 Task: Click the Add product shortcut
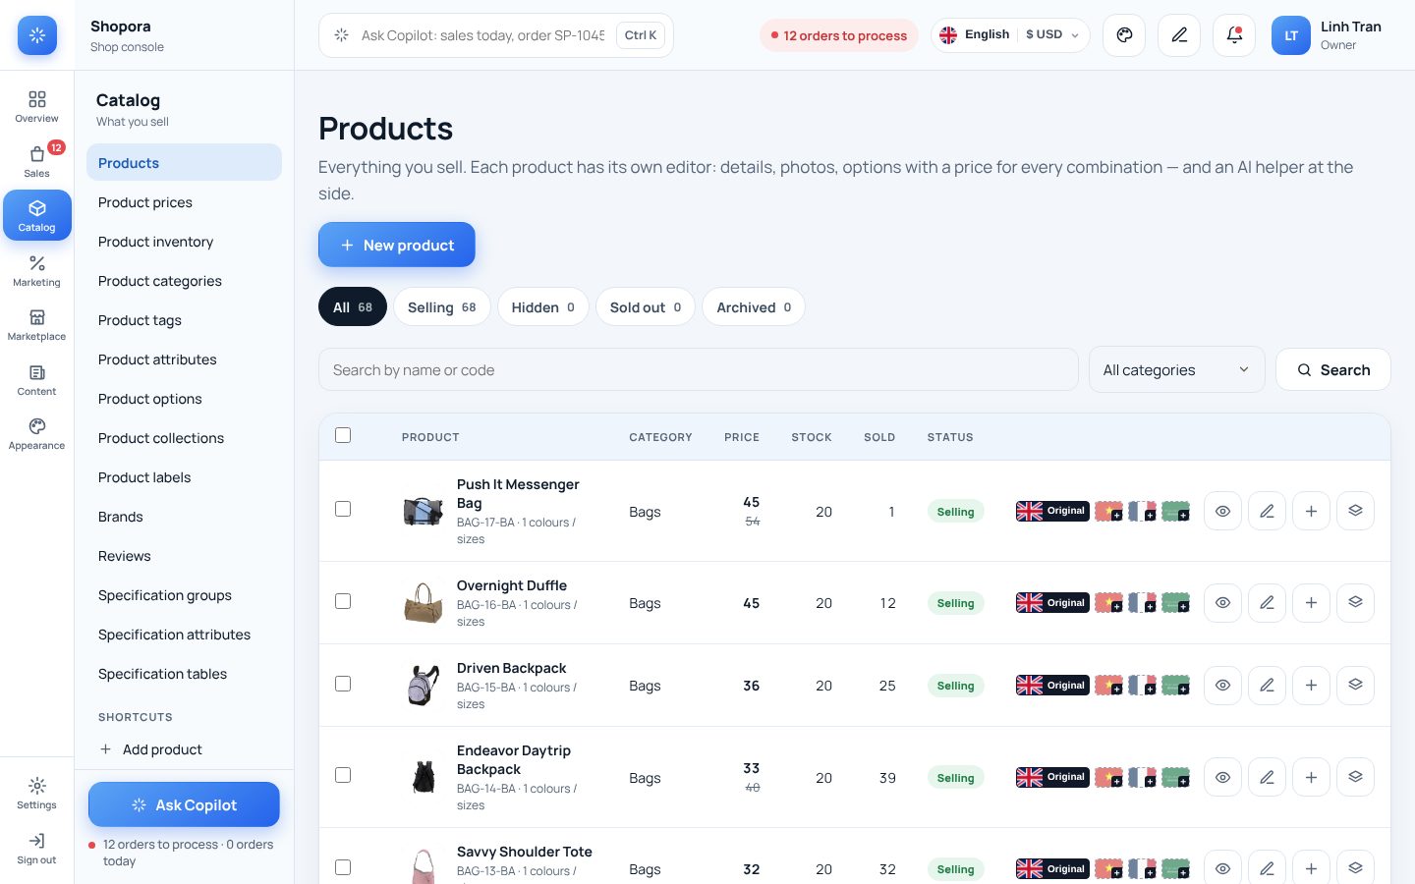[x=184, y=749]
